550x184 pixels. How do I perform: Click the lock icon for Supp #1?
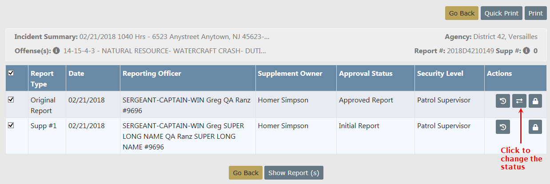click(x=535, y=128)
